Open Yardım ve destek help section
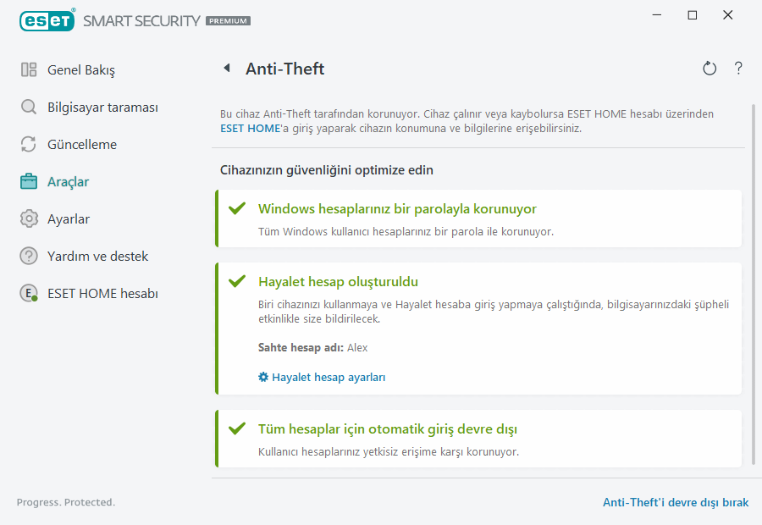The width and height of the screenshot is (762, 525). click(x=97, y=256)
